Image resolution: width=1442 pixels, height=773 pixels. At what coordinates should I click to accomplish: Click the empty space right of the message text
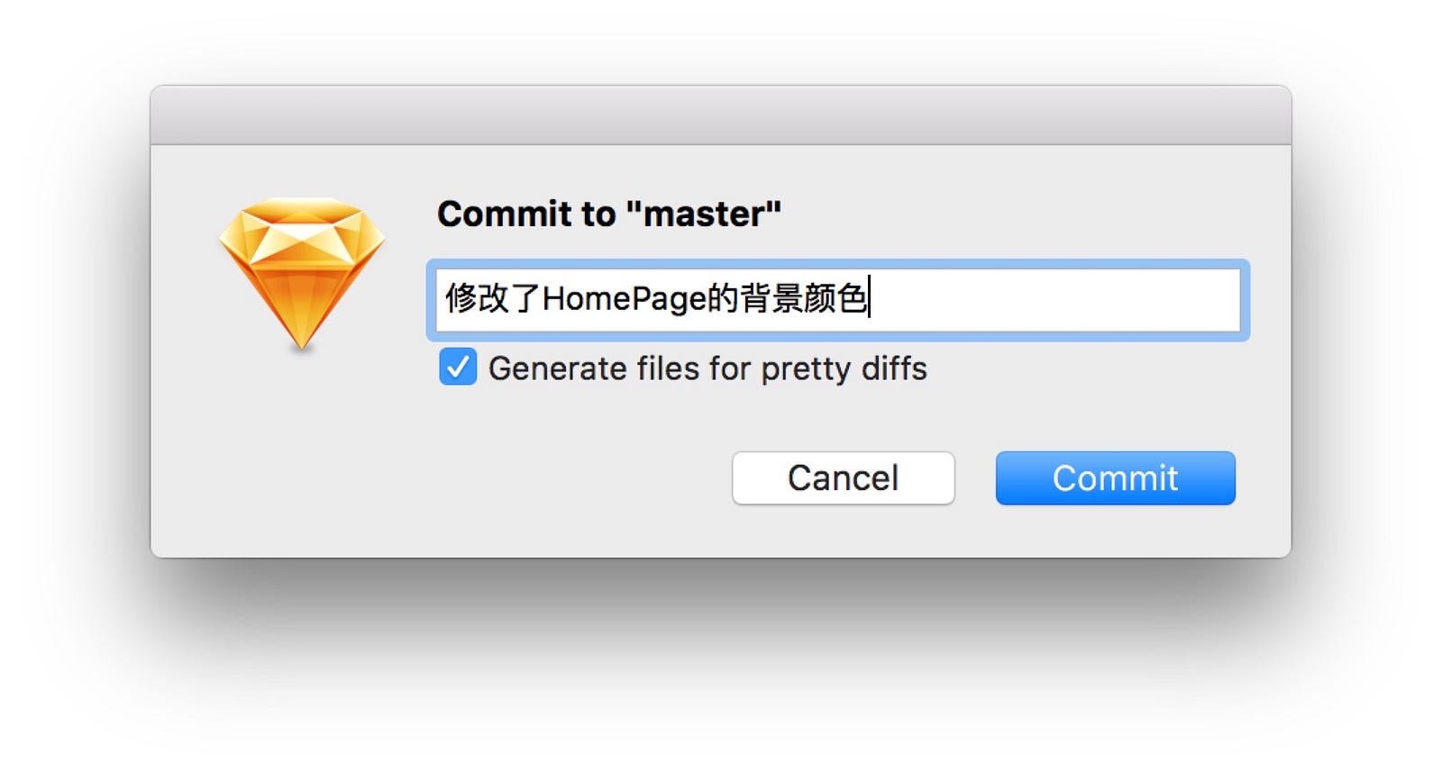point(1054,299)
